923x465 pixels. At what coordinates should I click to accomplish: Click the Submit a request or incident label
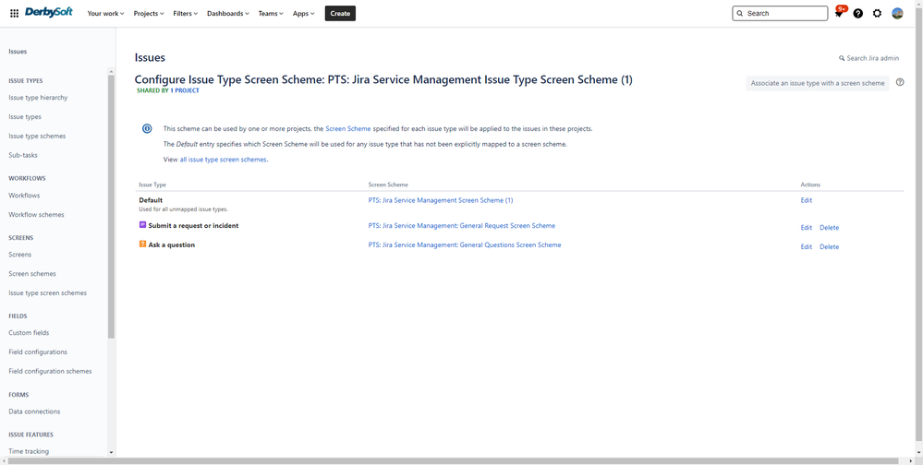click(x=193, y=226)
